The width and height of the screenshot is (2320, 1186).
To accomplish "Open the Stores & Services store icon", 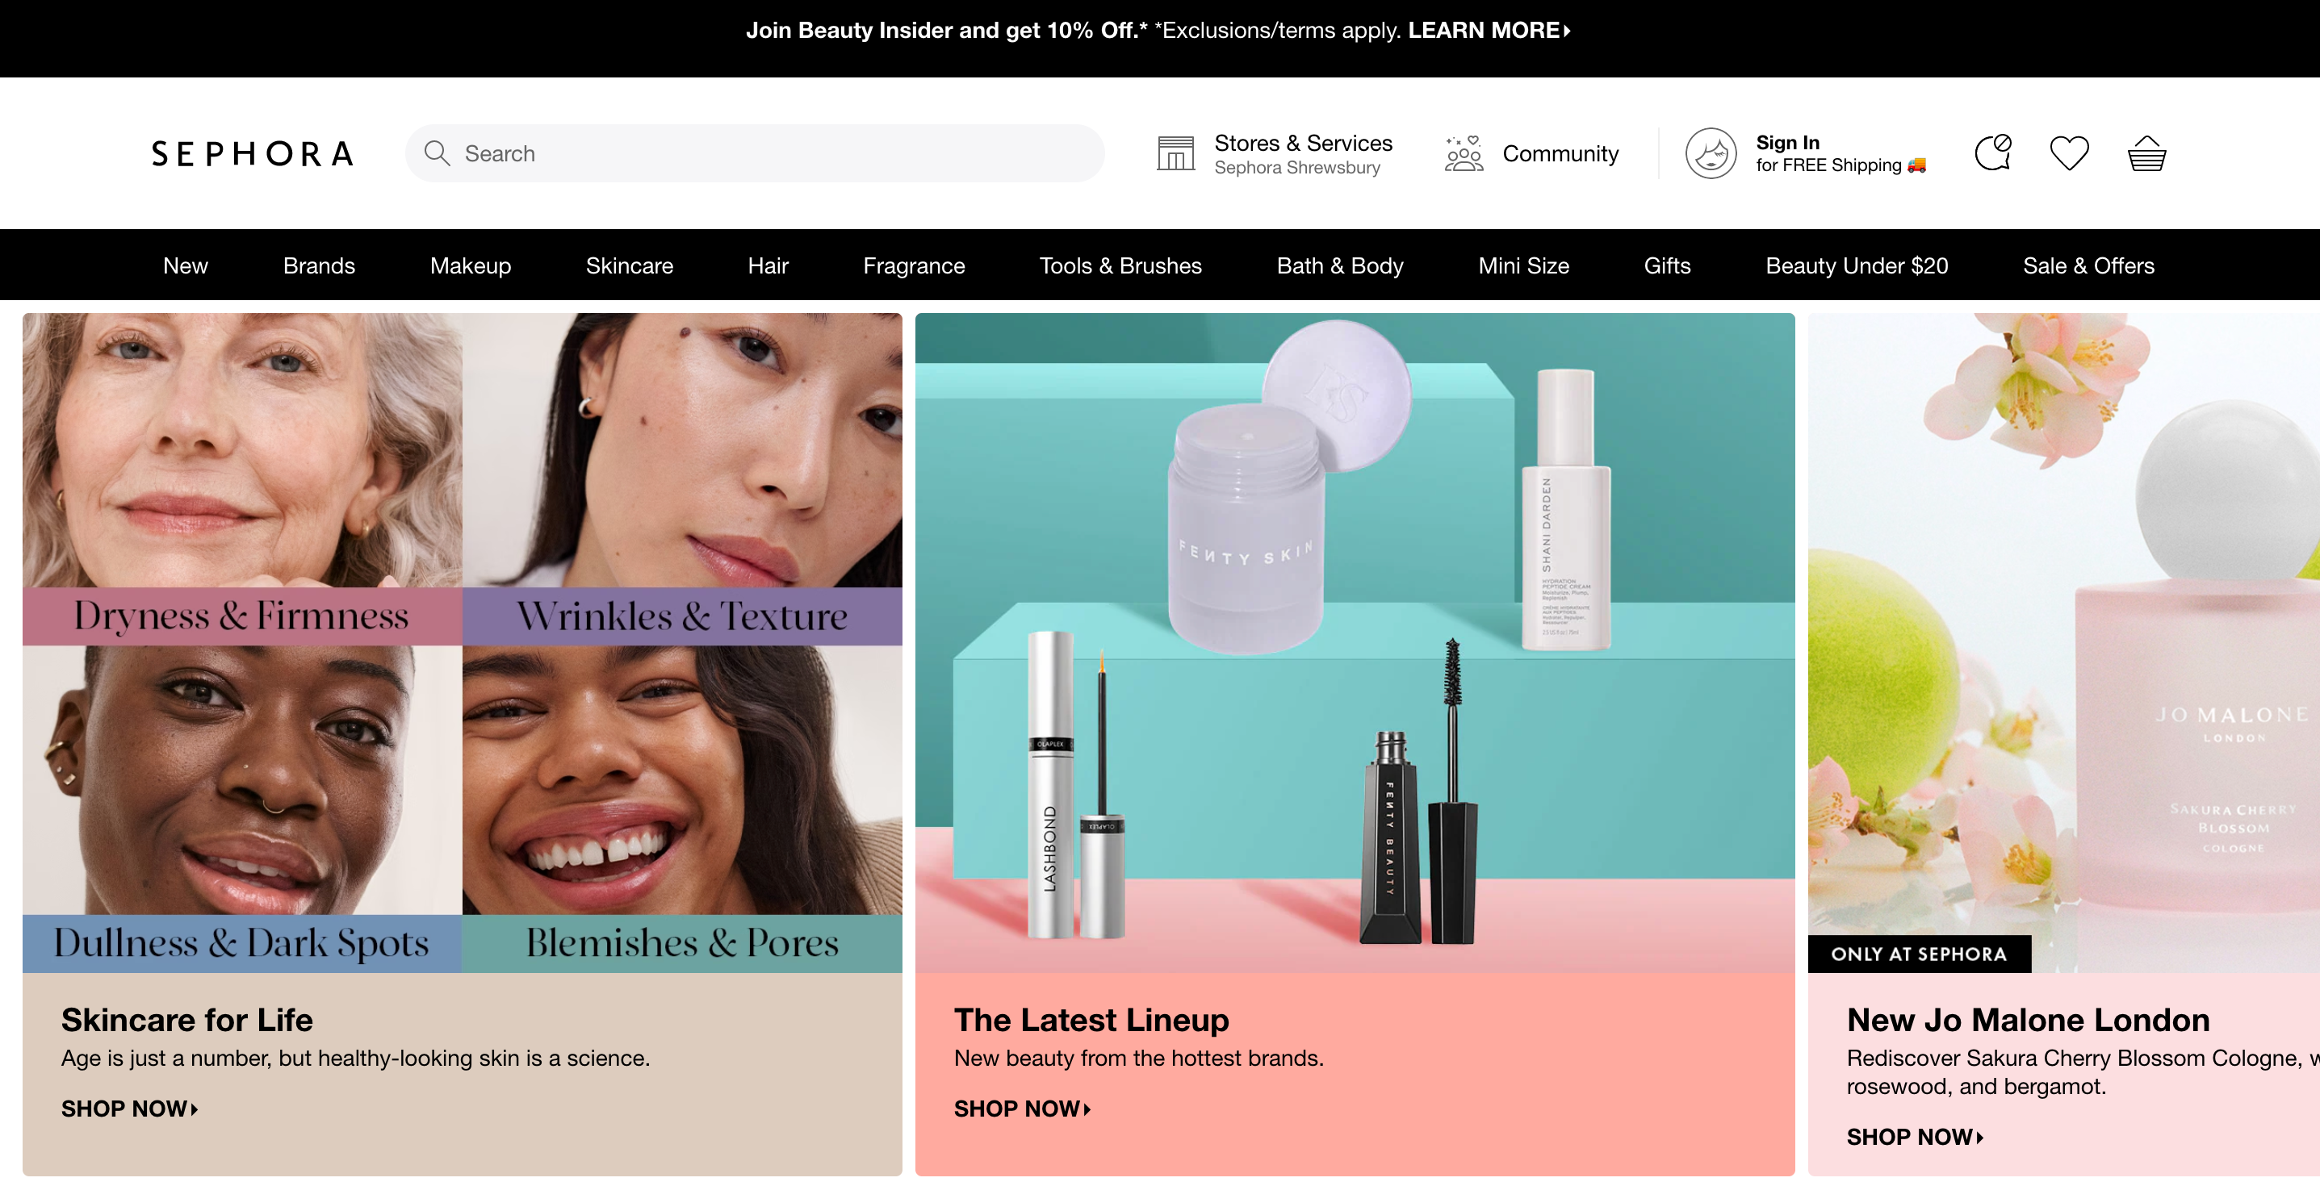I will 1175,153.
